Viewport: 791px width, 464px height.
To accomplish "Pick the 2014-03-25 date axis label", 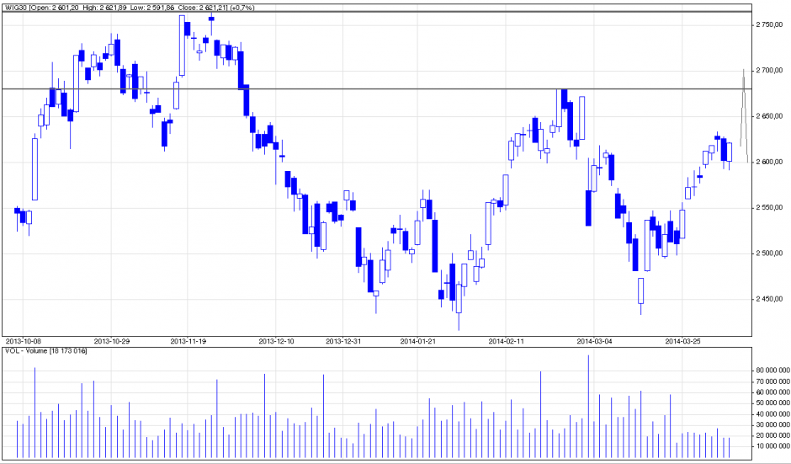I will point(682,341).
